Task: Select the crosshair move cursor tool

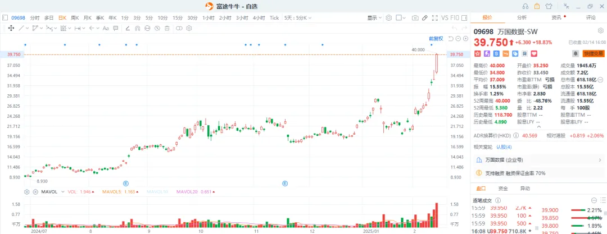Action: pos(11,28)
